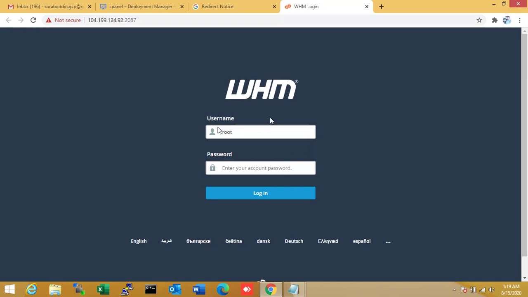Open the Chrome extensions puzzle icon

[x=495, y=20]
